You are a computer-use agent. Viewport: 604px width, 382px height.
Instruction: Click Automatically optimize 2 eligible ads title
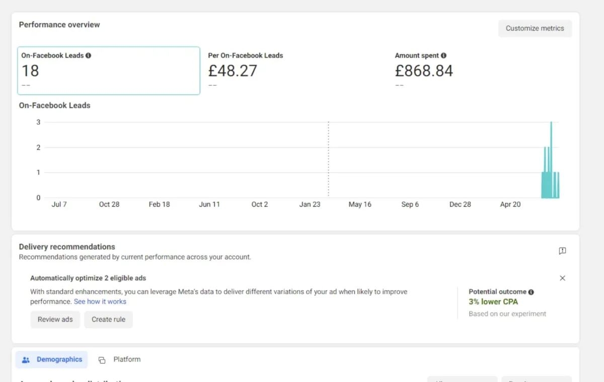(x=88, y=278)
